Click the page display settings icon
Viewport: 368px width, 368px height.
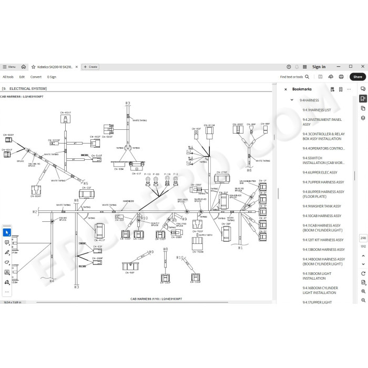pos(363,282)
